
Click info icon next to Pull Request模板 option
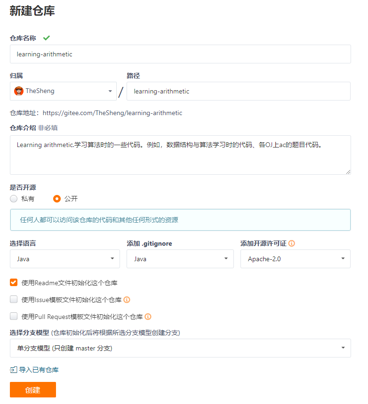click(x=148, y=317)
